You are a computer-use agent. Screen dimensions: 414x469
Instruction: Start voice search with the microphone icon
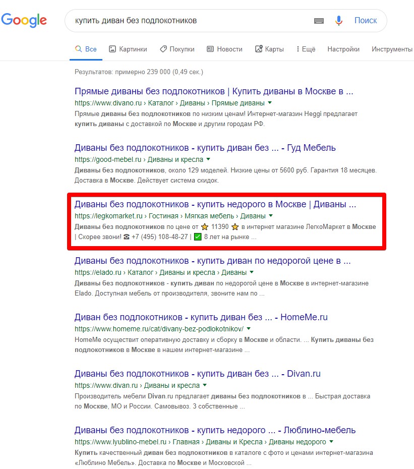point(339,21)
